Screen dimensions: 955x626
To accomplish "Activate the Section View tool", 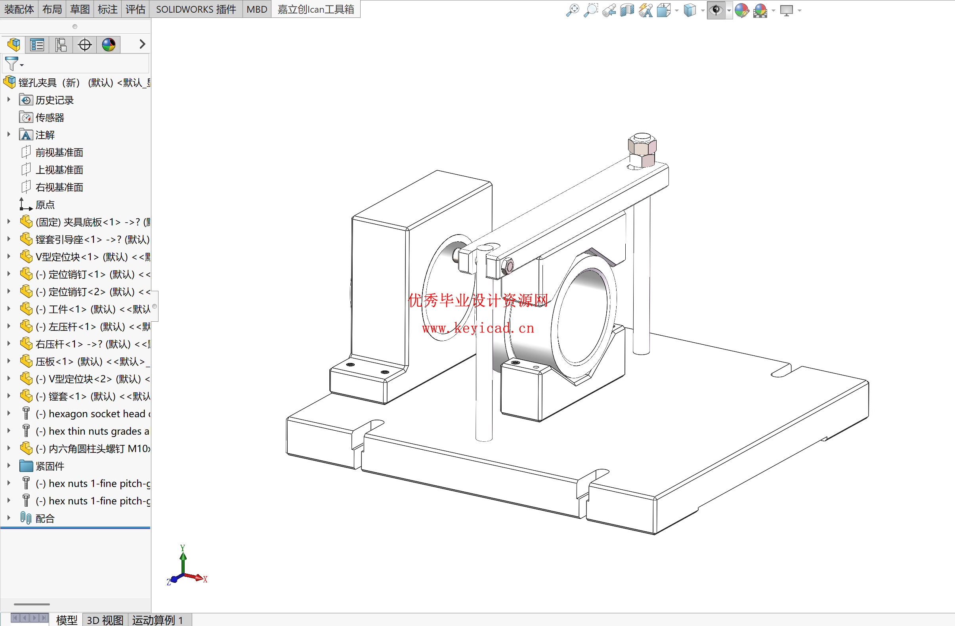I will (627, 10).
